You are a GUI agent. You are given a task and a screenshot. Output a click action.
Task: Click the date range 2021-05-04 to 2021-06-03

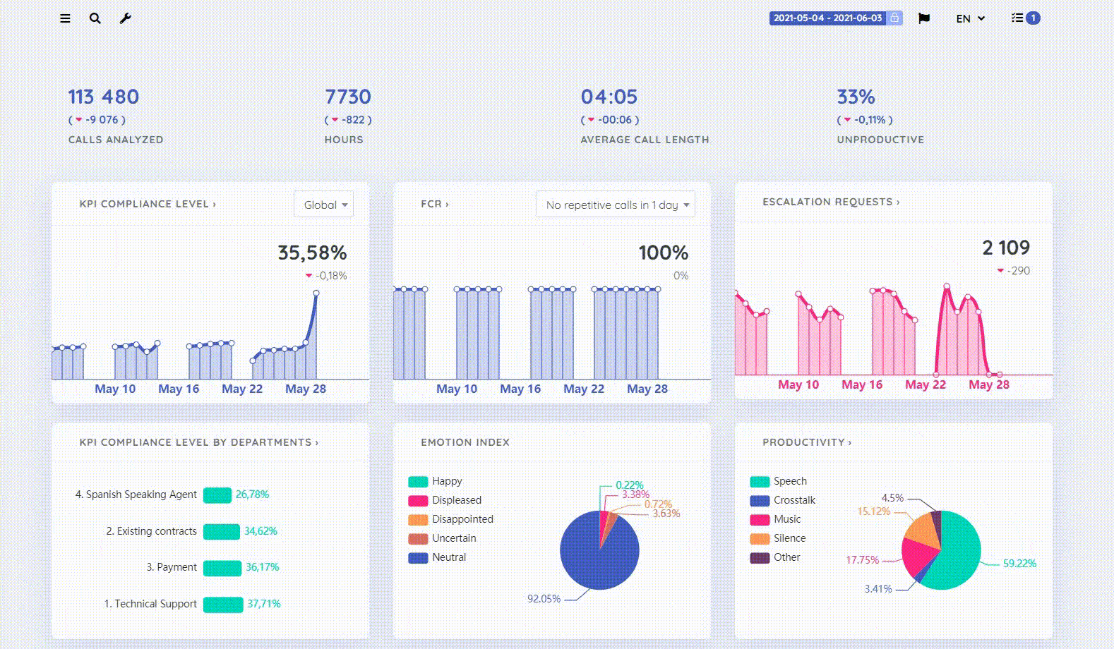(x=827, y=18)
